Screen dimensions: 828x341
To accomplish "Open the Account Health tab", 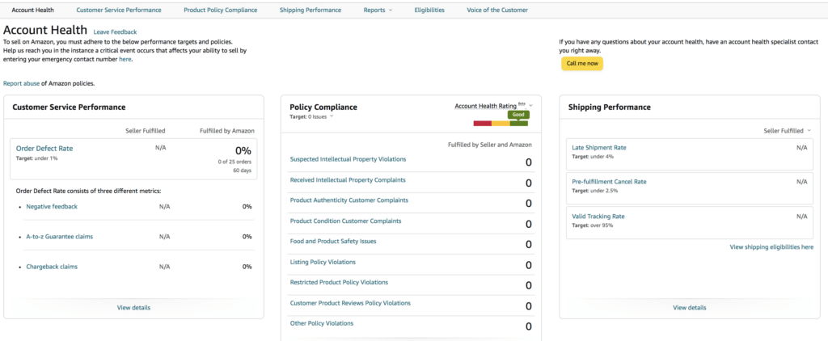I will pos(32,10).
